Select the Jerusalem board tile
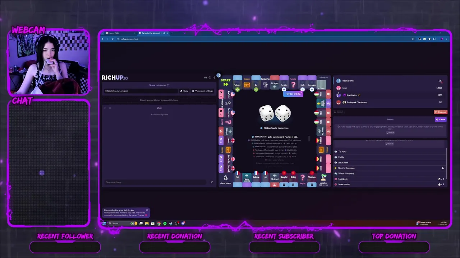This screenshot has height=258, width=460. click(312, 83)
